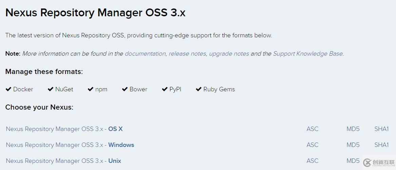Screen dimensions: 396x170
Task: Visit the Support Knowledge Base link
Action: pyautogui.click(x=308, y=54)
